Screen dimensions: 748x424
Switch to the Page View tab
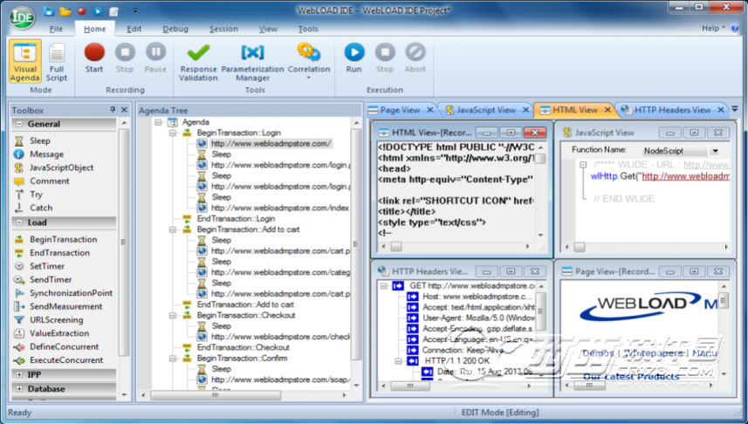click(400, 110)
